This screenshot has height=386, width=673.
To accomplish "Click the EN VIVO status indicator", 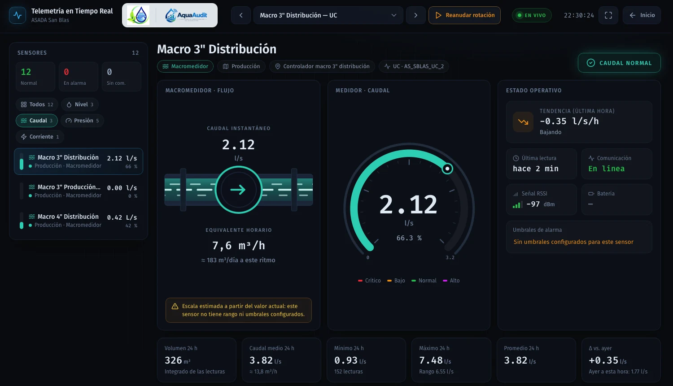I will 532,15.
